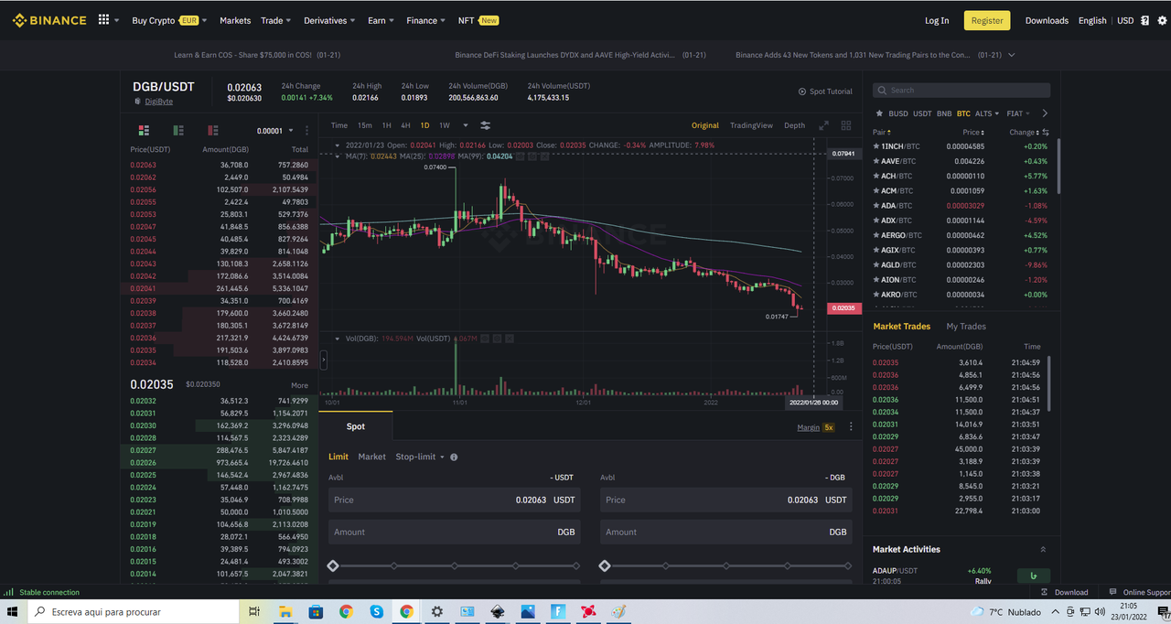Open the Buy Crypto dropdown
The width and height of the screenshot is (1171, 624).
pos(169,20)
